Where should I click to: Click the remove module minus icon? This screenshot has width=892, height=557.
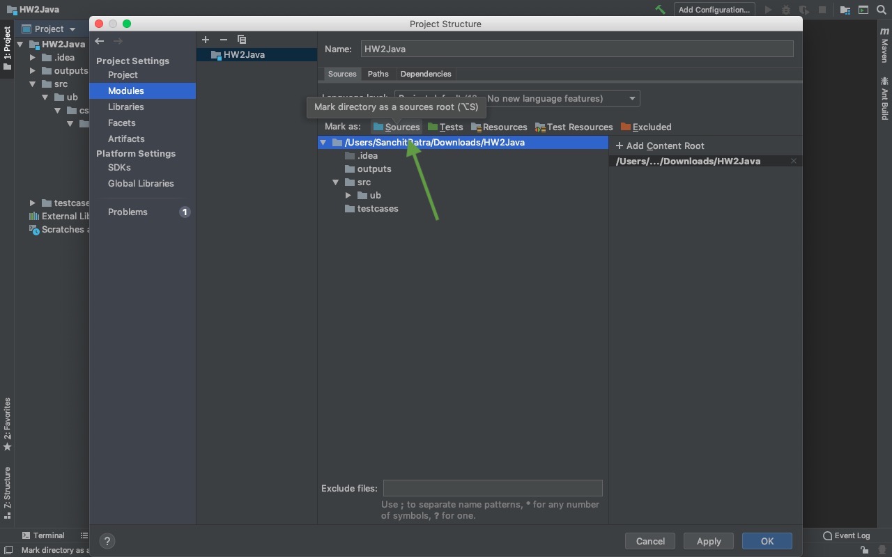pos(224,40)
